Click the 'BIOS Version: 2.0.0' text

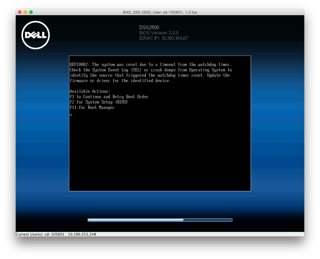pos(159,33)
